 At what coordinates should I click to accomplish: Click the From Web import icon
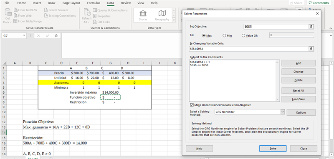coord(15,15)
